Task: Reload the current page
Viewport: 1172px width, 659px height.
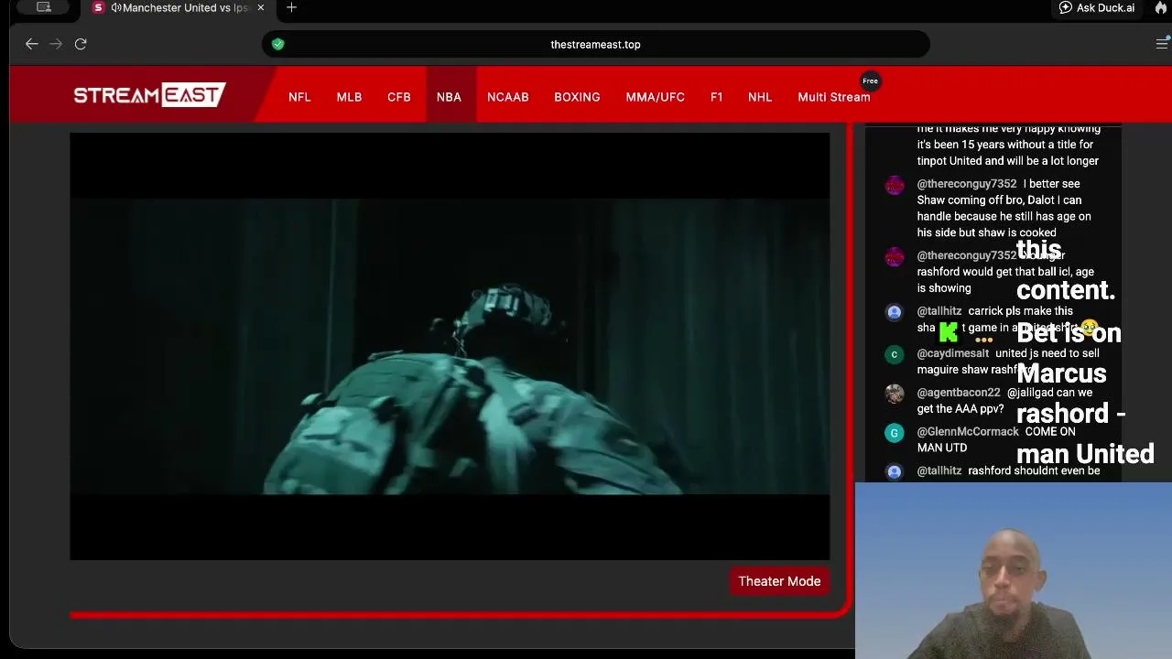Action: [81, 44]
